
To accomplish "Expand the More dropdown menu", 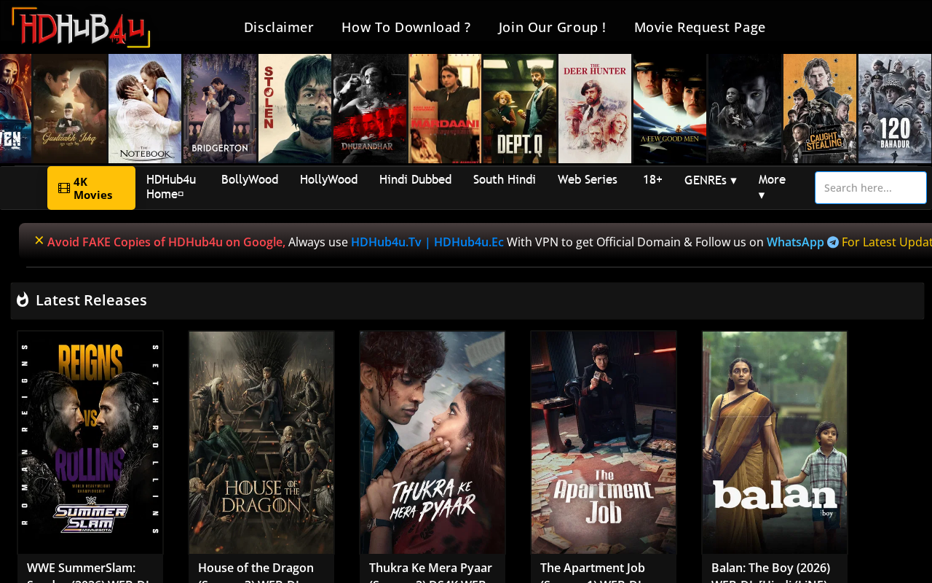I will [x=772, y=187].
